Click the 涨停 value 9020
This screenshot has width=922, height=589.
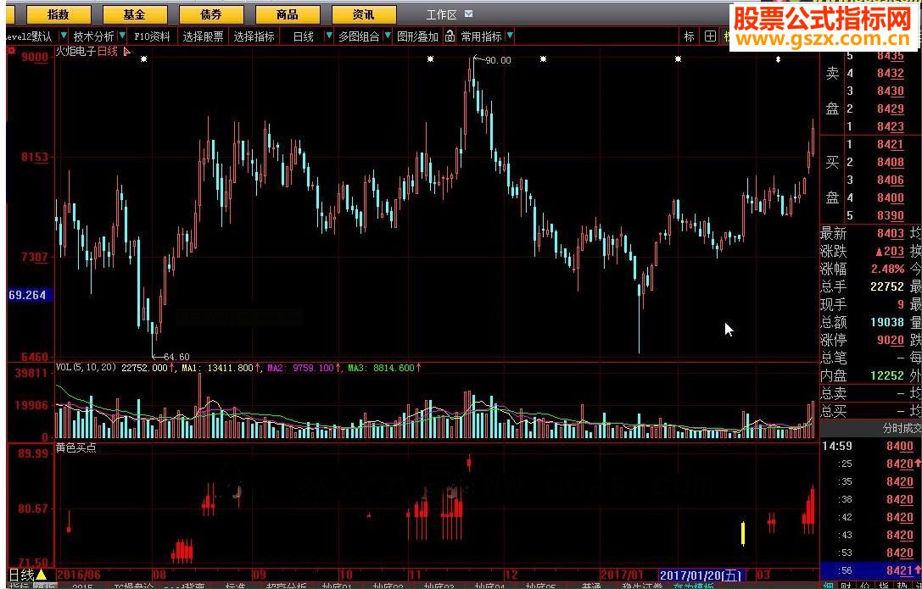tap(891, 340)
